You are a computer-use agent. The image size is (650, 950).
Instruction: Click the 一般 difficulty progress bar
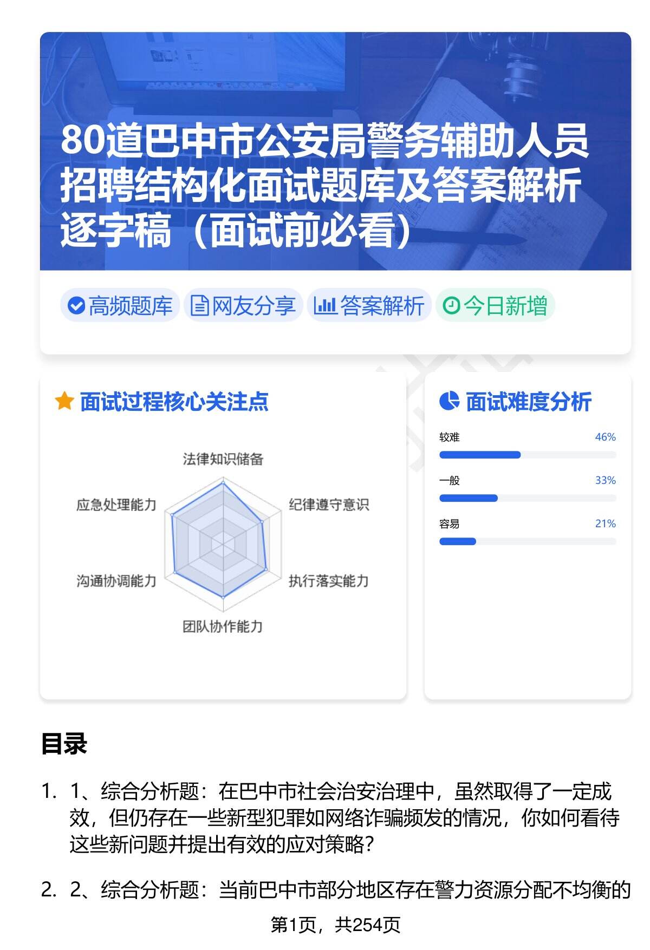pos(527,498)
